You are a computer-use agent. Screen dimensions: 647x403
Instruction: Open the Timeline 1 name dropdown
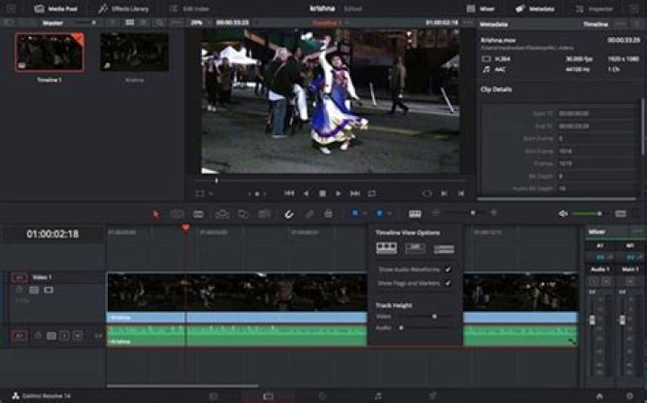click(x=331, y=23)
